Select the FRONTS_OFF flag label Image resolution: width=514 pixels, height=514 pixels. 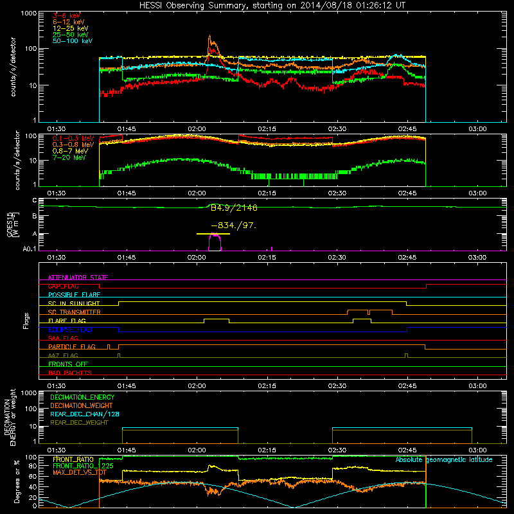(68, 364)
